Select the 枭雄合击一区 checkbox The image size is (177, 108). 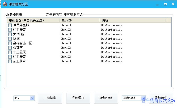[10, 43]
